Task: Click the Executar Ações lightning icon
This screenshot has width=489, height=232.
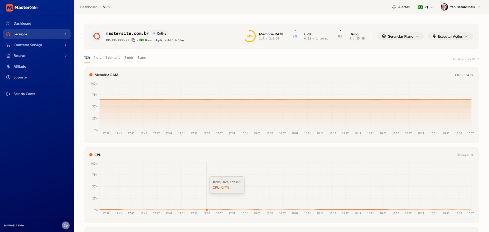Action: 435,36
